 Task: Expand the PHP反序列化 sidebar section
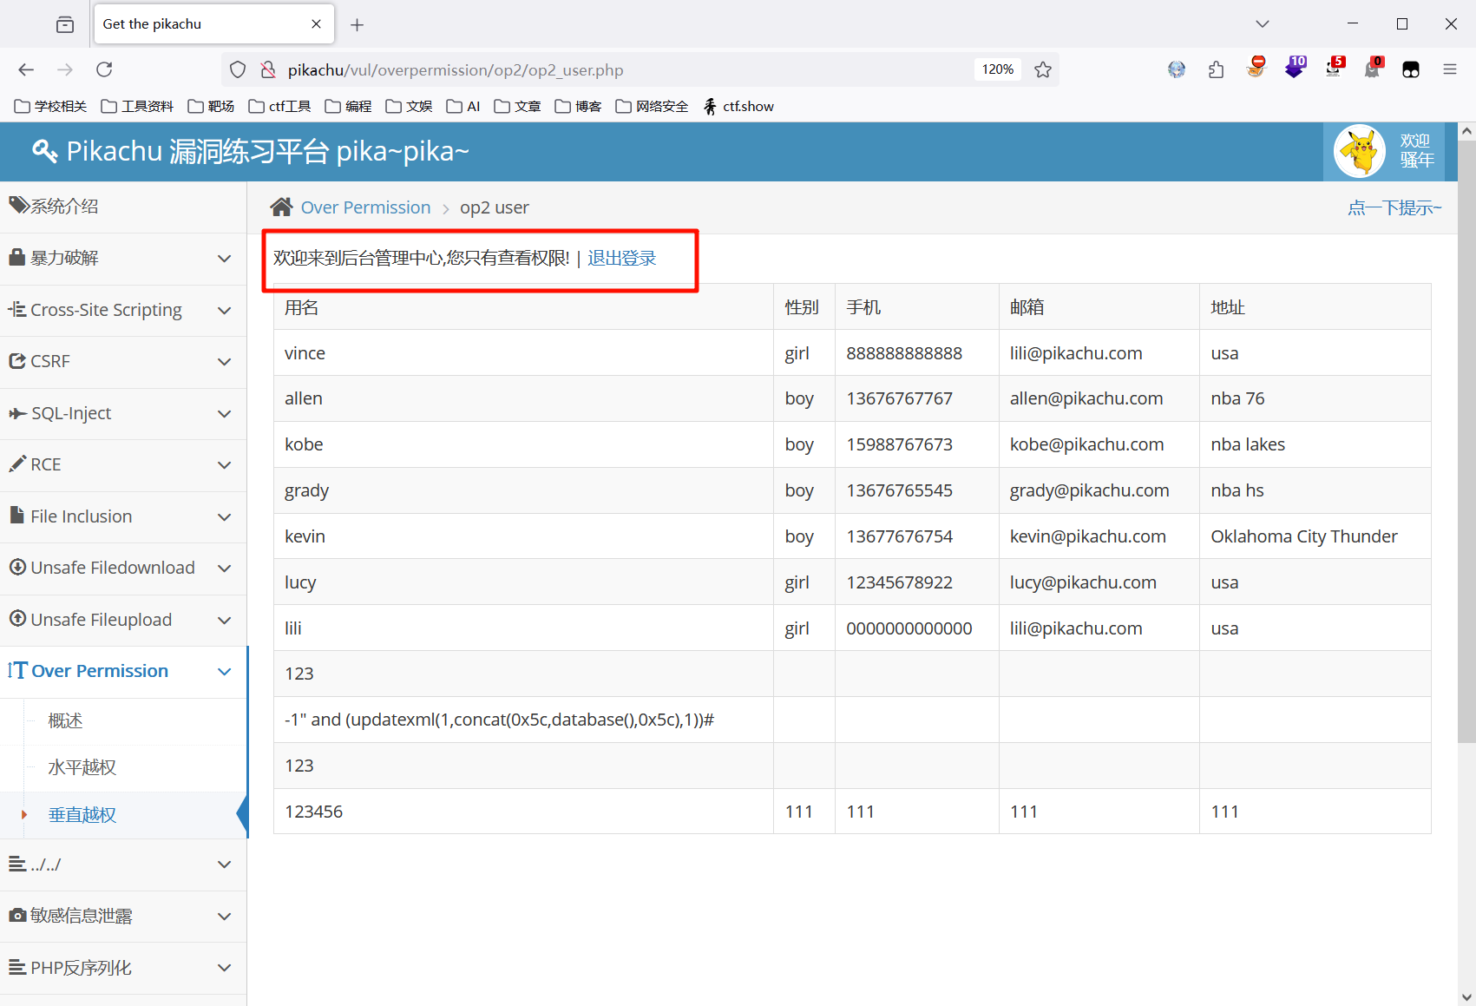pos(123,968)
